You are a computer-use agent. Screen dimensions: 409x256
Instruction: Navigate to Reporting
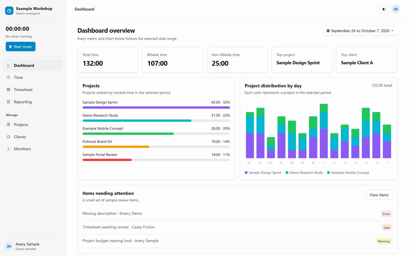click(x=33, y=102)
